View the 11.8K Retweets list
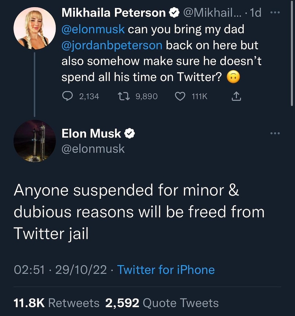This screenshot has height=316, width=295. [57, 303]
